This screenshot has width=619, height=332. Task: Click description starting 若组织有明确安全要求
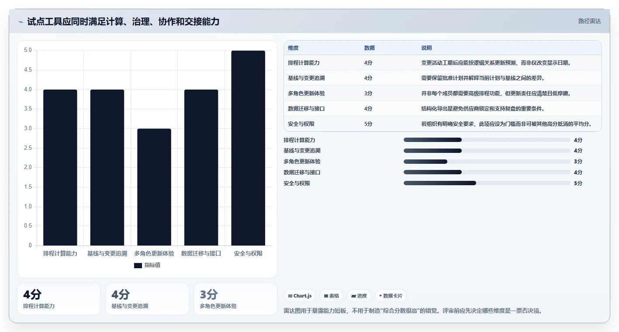(x=507, y=124)
